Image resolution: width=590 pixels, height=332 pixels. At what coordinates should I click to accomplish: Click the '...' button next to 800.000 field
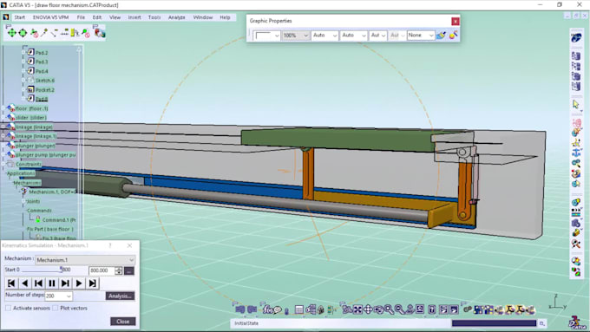(129, 270)
